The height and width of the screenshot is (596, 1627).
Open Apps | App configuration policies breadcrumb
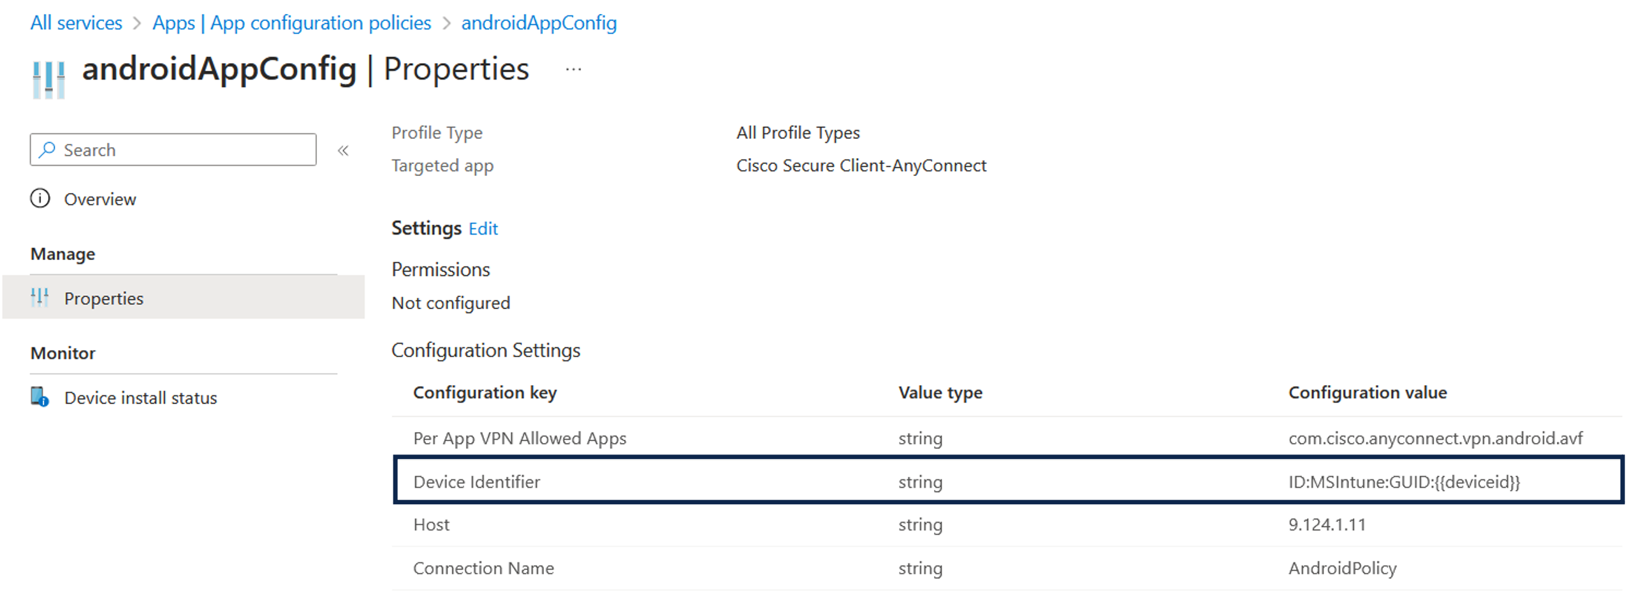pyautogui.click(x=291, y=22)
